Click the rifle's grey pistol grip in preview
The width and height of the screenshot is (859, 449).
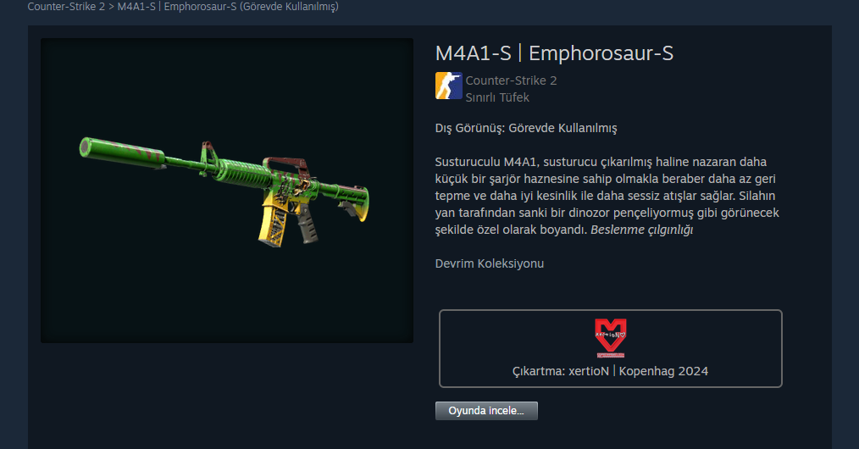coord(307,224)
